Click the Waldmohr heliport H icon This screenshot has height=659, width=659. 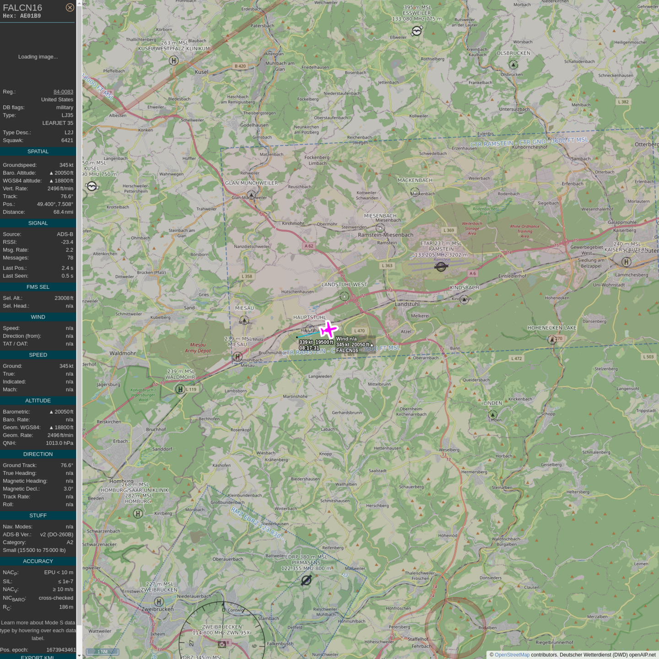click(x=180, y=389)
